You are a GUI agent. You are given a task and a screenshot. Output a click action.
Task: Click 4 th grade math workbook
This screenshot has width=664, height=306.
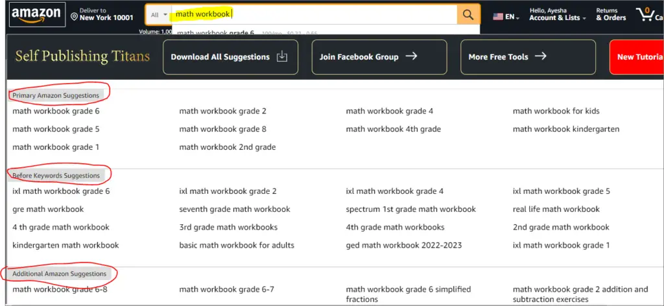61,228
